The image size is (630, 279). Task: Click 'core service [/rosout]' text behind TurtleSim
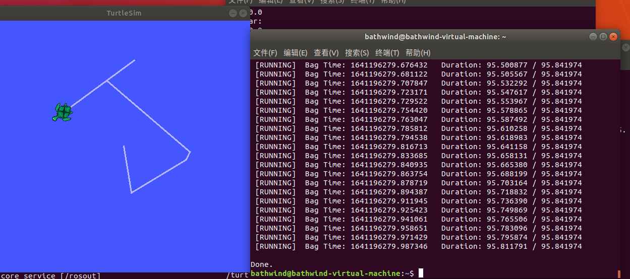50,275
